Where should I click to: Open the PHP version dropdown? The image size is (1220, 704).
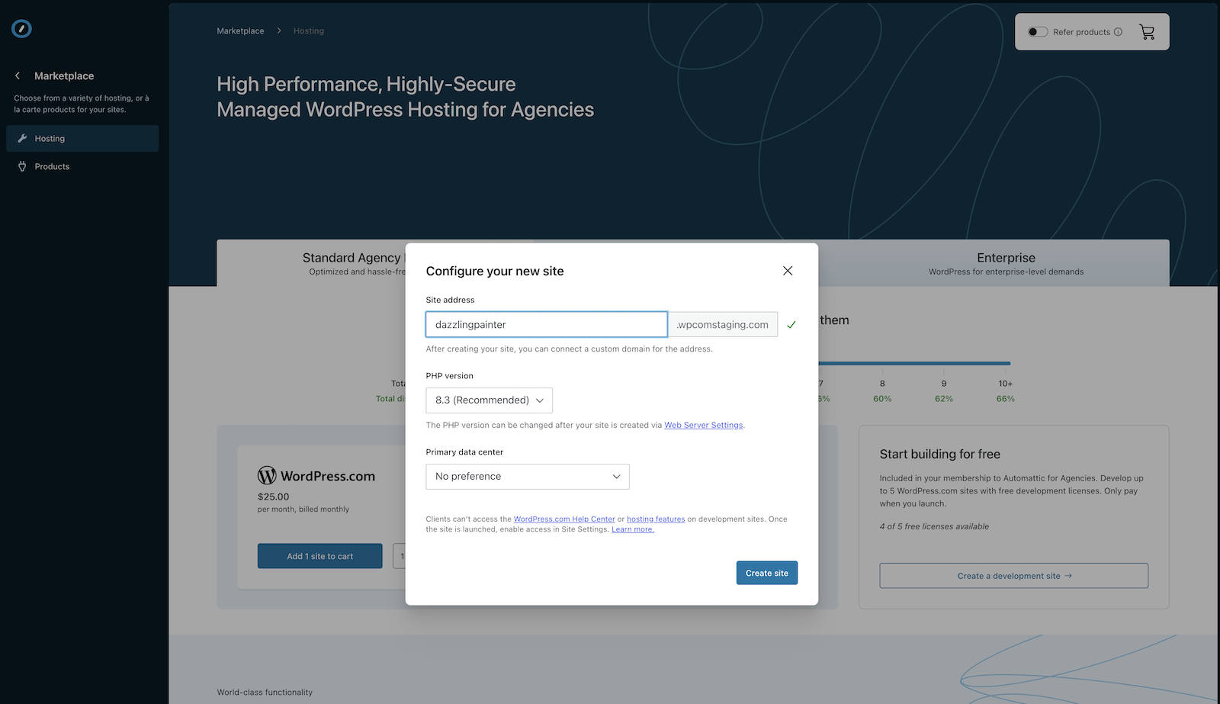click(489, 400)
